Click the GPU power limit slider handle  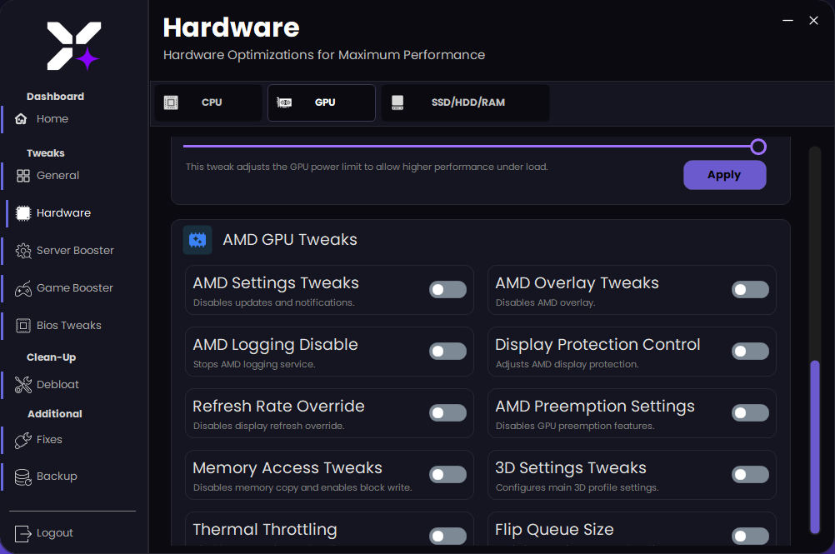(x=757, y=147)
